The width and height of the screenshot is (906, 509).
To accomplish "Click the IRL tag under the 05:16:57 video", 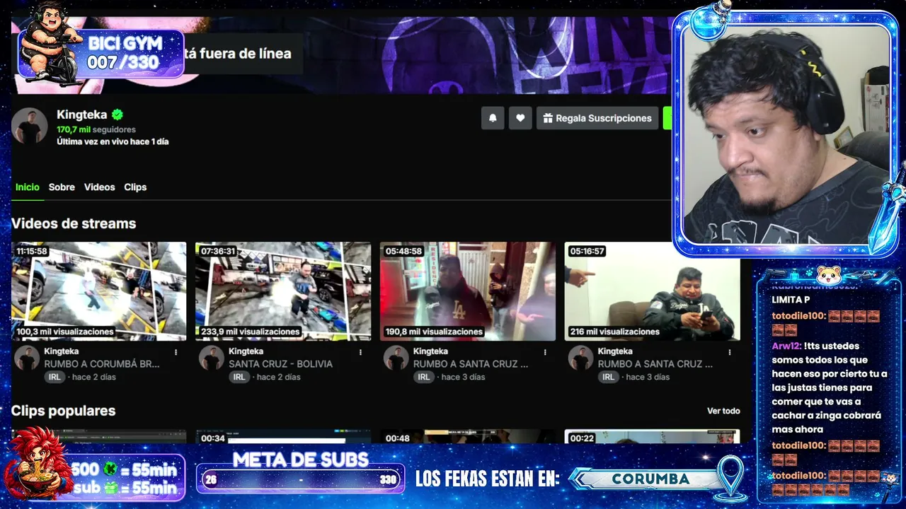I will (609, 377).
